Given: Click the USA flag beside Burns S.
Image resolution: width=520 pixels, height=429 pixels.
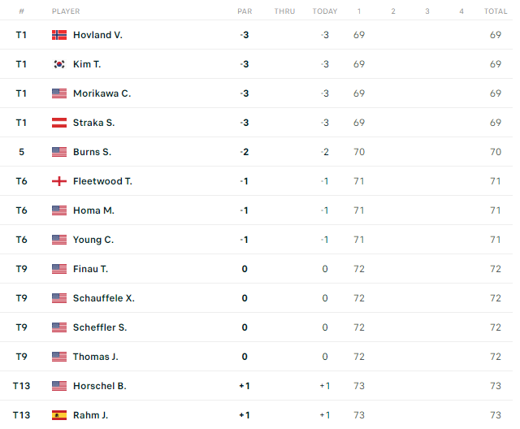Looking at the screenshot, I should (58, 152).
